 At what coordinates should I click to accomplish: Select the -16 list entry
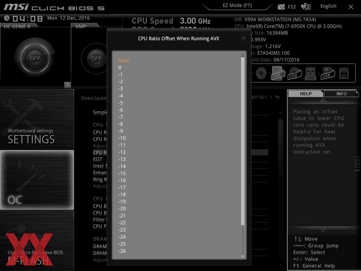coord(122,180)
